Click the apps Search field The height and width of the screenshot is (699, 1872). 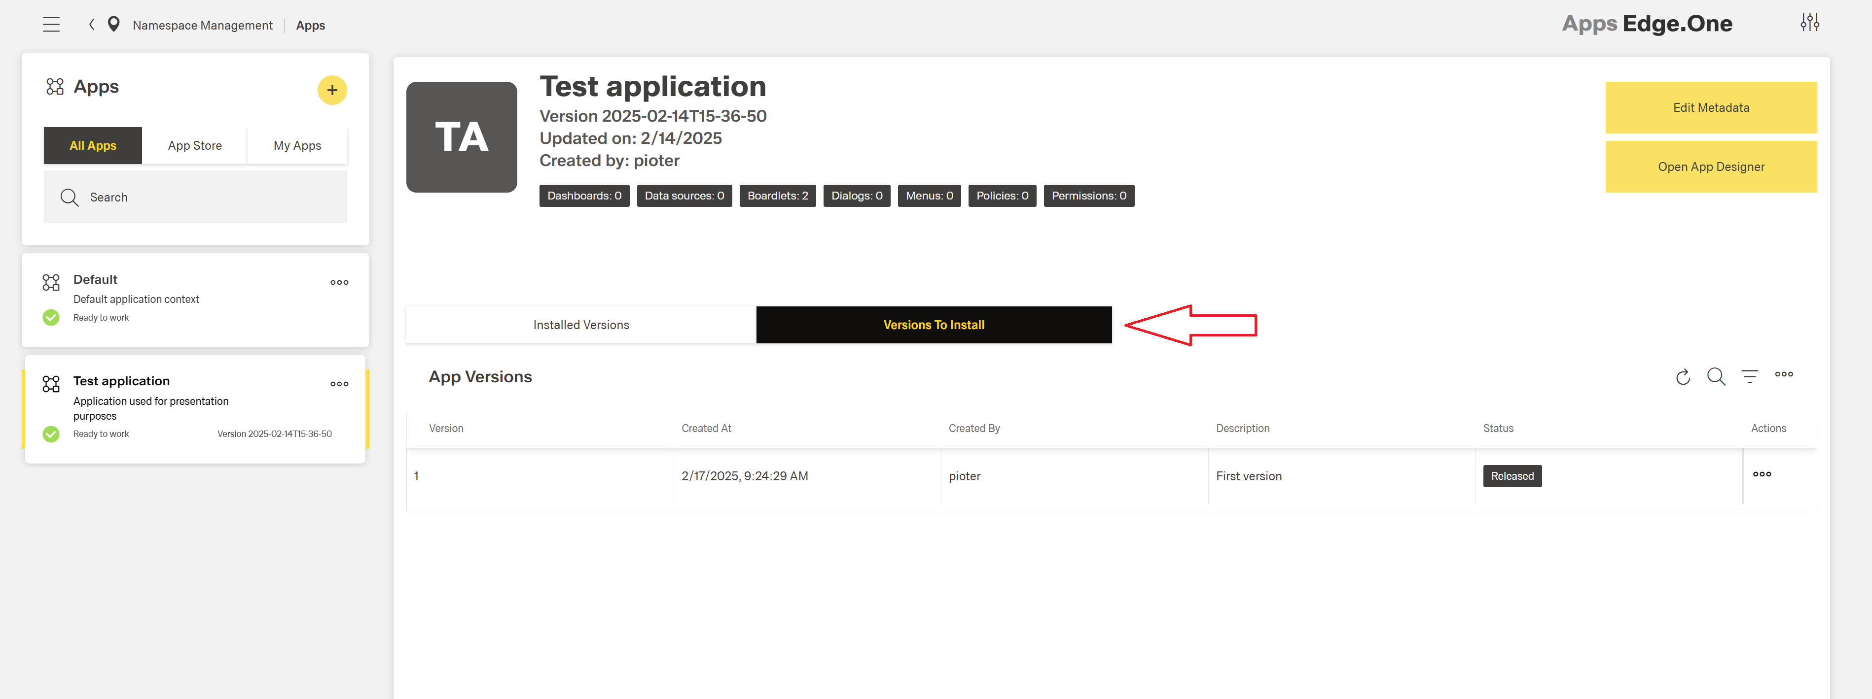tap(211, 198)
